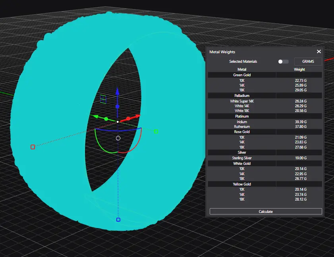The image size is (334, 257).
Task: Select the green square handle right of the gizmo
Action: (156, 131)
